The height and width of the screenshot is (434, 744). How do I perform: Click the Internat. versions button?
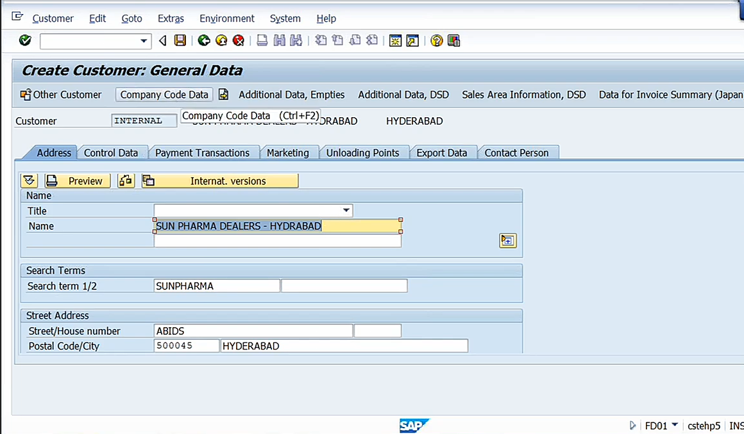point(220,181)
